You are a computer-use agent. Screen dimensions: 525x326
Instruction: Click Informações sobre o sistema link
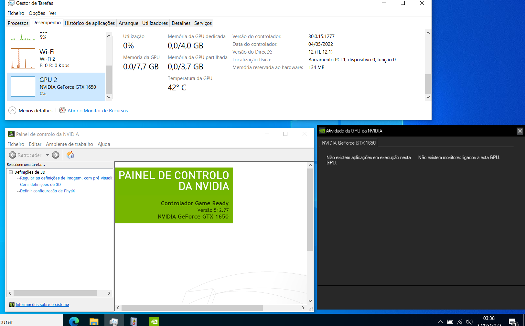point(42,304)
